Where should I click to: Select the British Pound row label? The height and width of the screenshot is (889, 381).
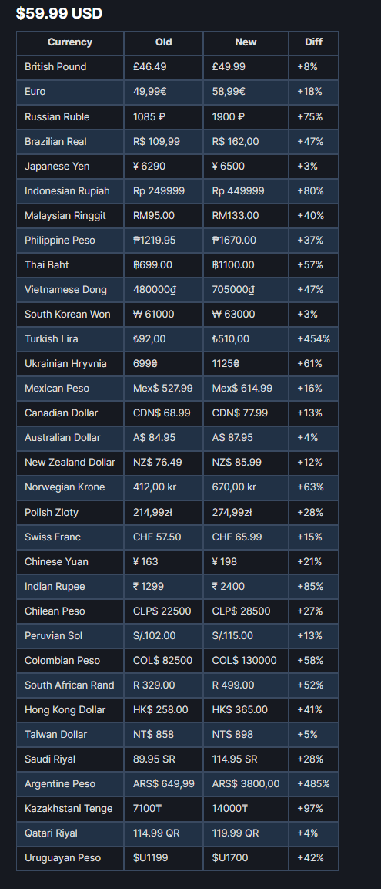[55, 67]
